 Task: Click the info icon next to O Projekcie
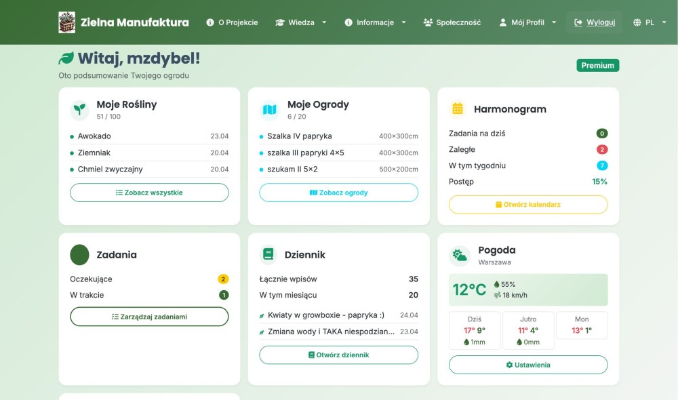point(210,22)
